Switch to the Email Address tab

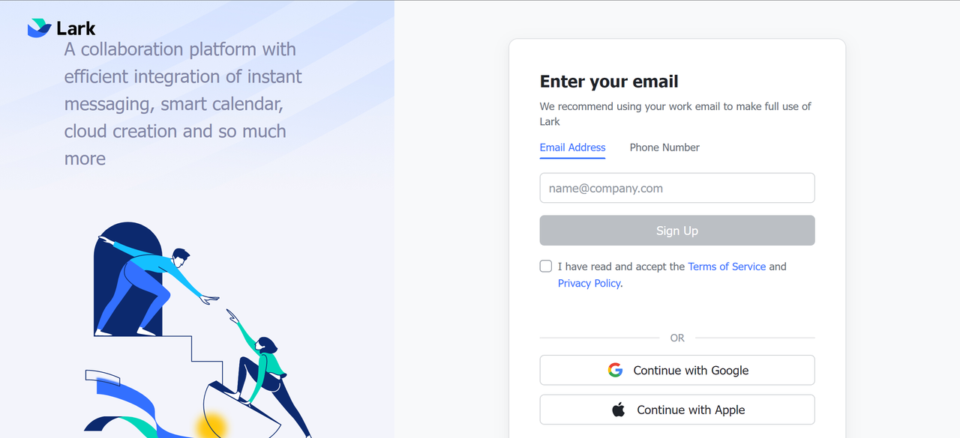pos(572,147)
